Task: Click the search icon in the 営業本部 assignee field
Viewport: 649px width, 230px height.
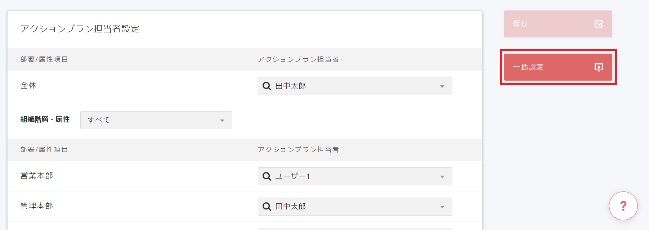Action: point(267,176)
